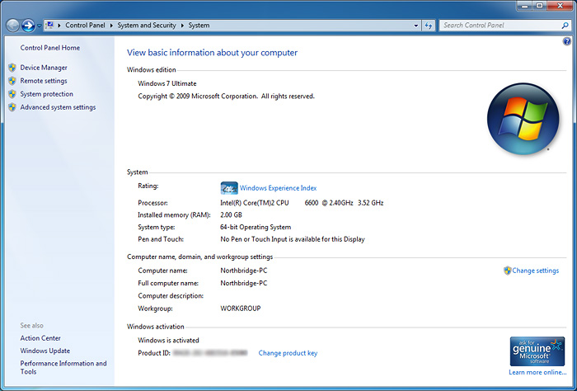Open Windows Update from See also
577x391 pixels.
(x=45, y=351)
